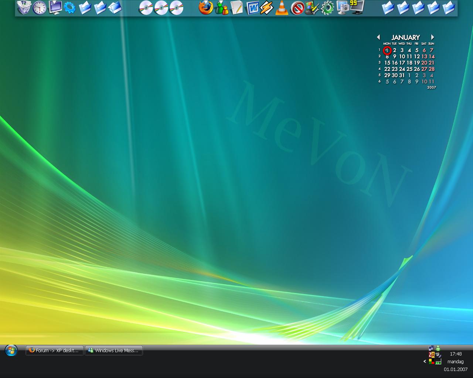Image resolution: width=473 pixels, height=378 pixels.
Task: Launch Firefox from the dock
Action: (x=206, y=7)
